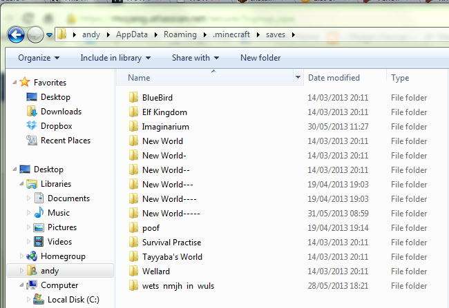The image size is (449, 308).
Task: Select the Survival Practise folder icon
Action: (133, 243)
